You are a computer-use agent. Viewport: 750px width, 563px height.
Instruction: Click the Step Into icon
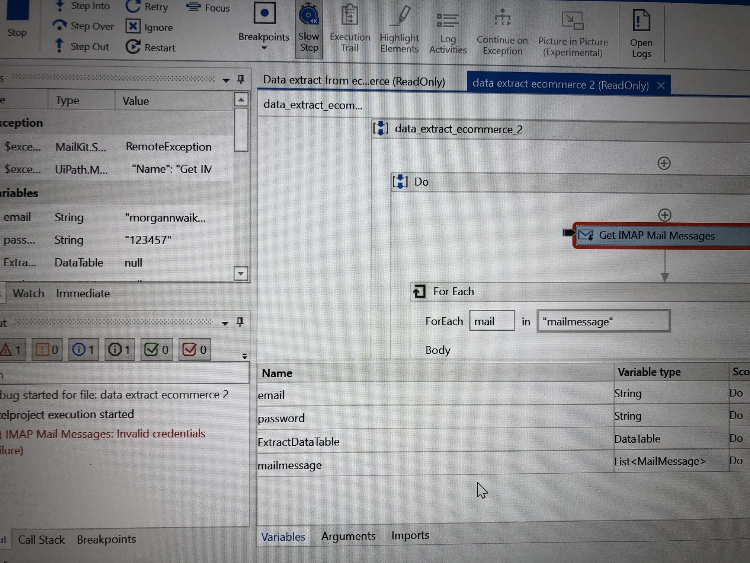(x=60, y=6)
